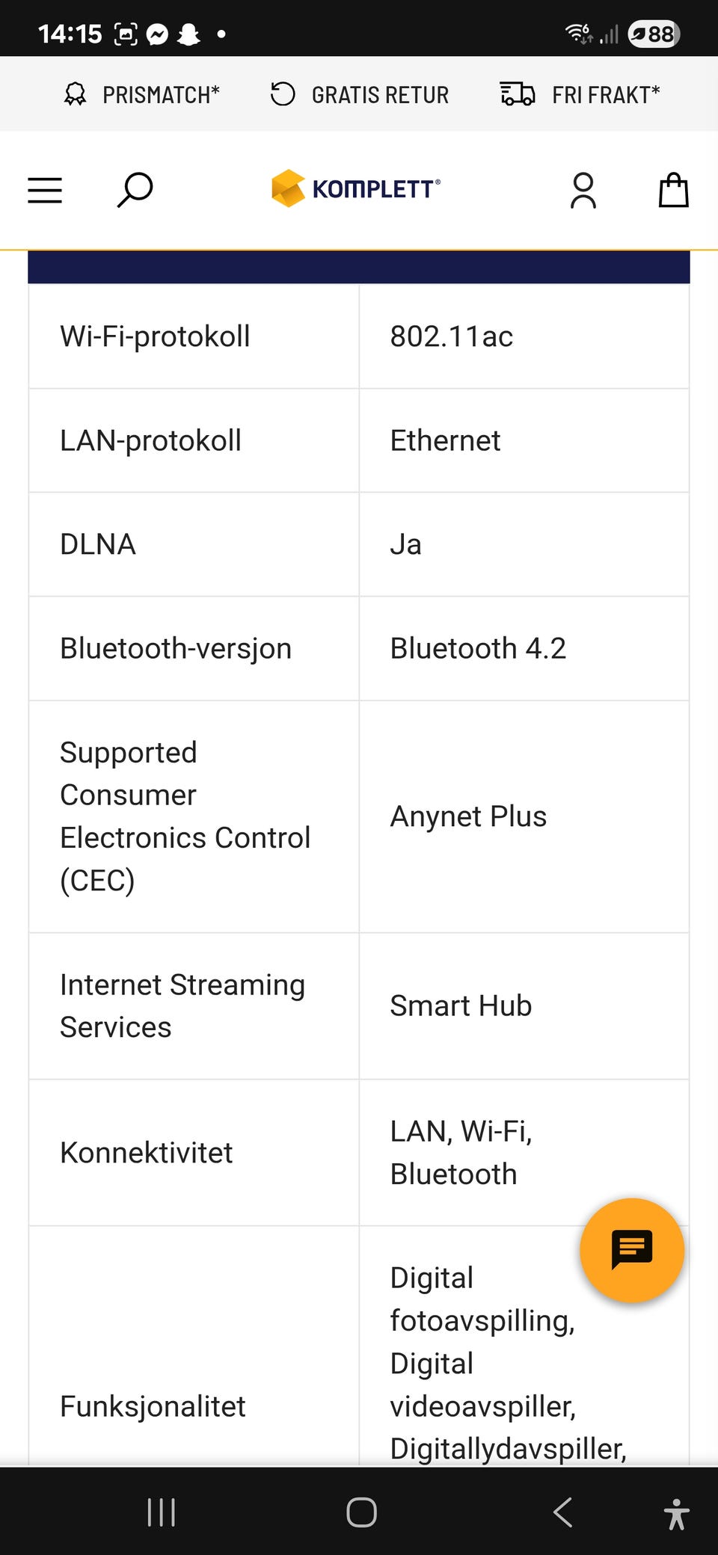
Task: Open the hamburger navigation menu
Action: coord(45,190)
